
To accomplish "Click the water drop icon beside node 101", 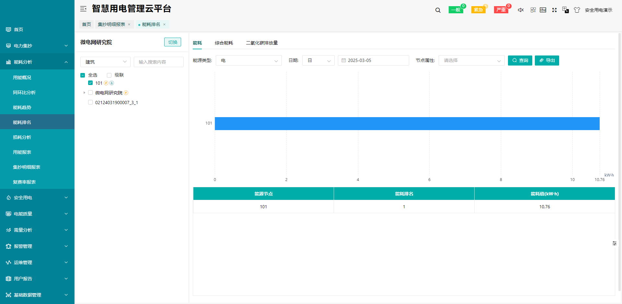I will (x=112, y=83).
